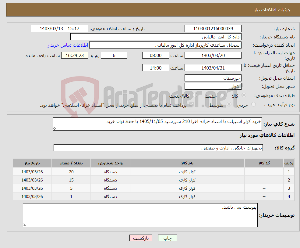Click the بازگشت (back) button

coord(141,238)
